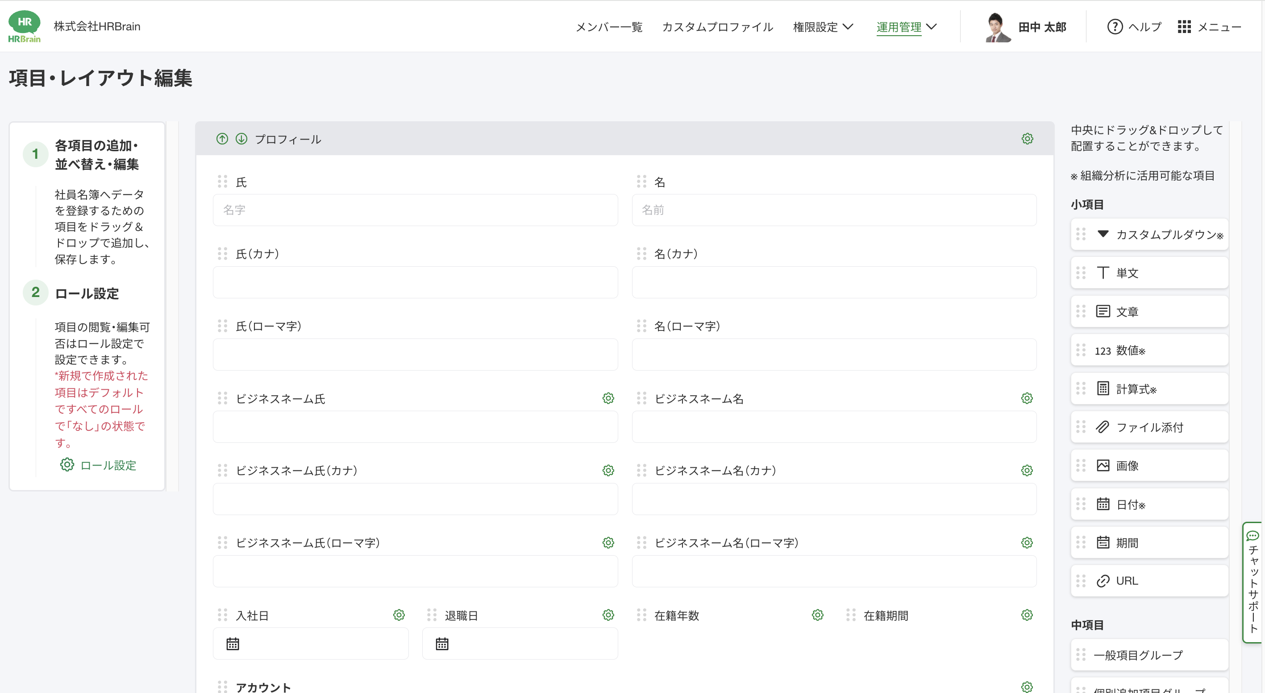Go to メンバー一覧 in top navigation
1265x693 pixels.
pos(609,27)
